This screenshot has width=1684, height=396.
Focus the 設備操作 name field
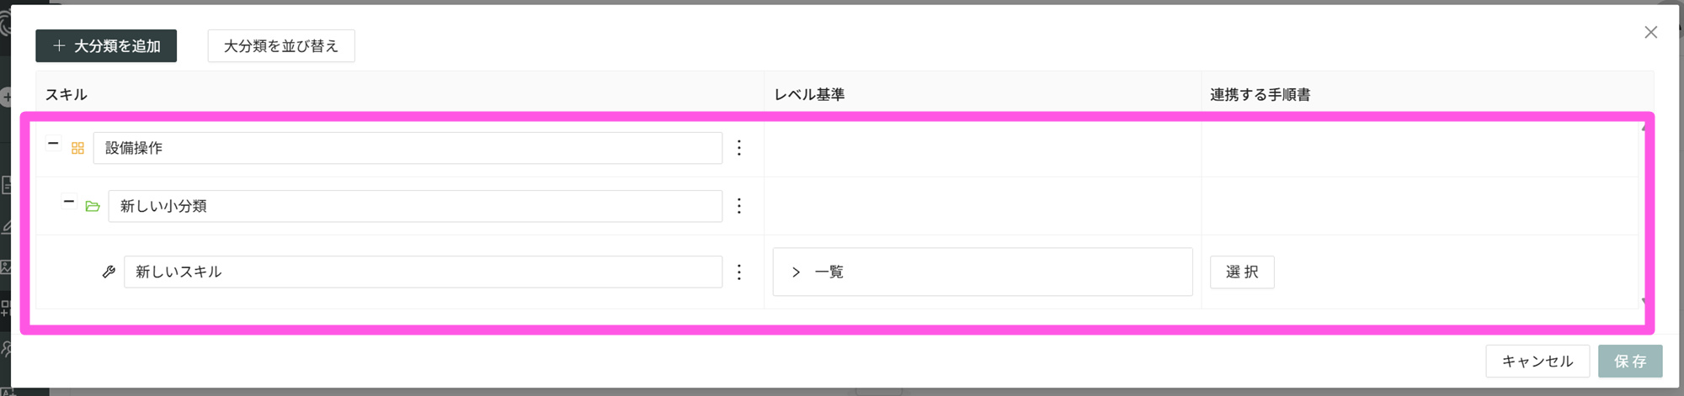click(408, 148)
